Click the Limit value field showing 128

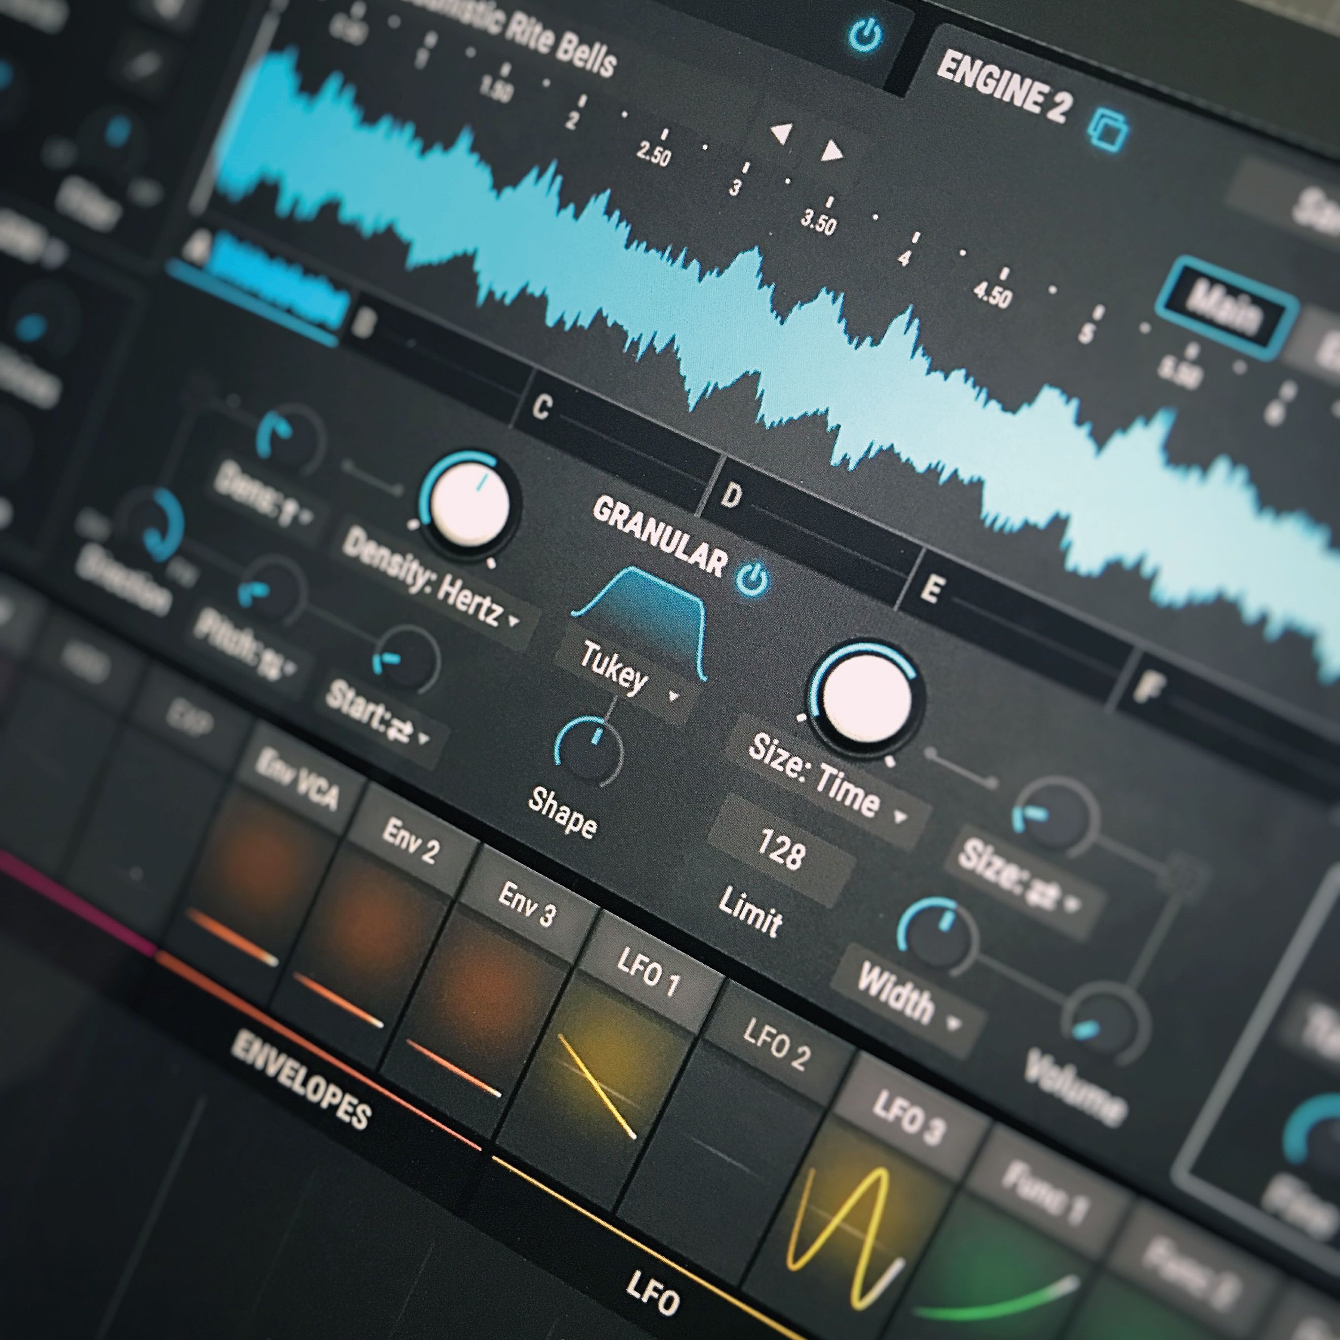[x=782, y=850]
